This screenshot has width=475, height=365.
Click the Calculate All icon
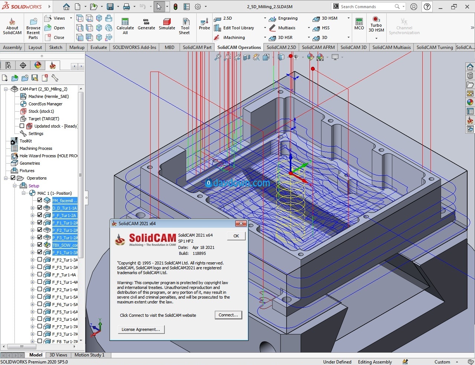125,22
